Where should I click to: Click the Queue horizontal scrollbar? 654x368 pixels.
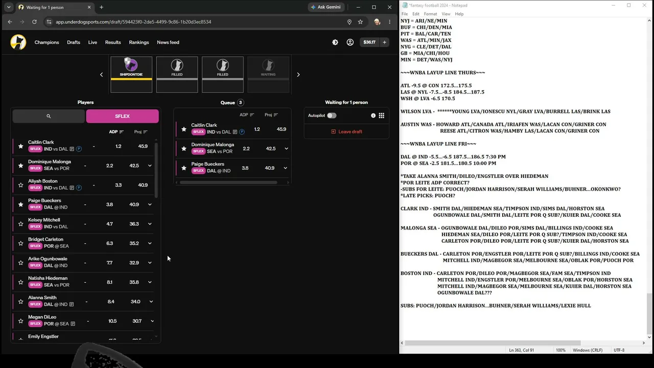(228, 182)
